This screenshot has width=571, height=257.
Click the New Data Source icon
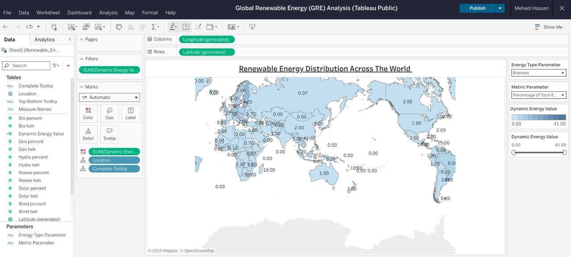point(54,27)
